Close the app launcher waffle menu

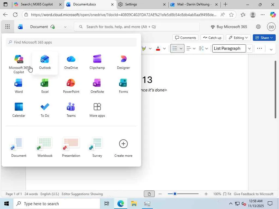7,27
